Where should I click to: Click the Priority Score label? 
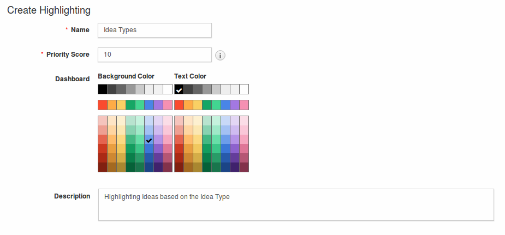68,55
